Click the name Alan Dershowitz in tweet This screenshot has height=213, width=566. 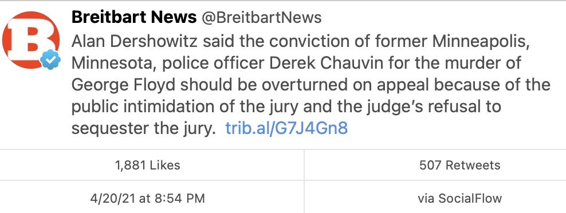click(x=134, y=42)
